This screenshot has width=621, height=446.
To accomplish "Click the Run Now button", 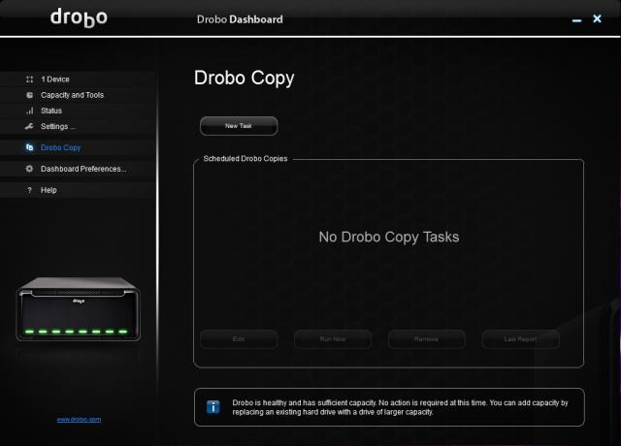I will (x=333, y=339).
